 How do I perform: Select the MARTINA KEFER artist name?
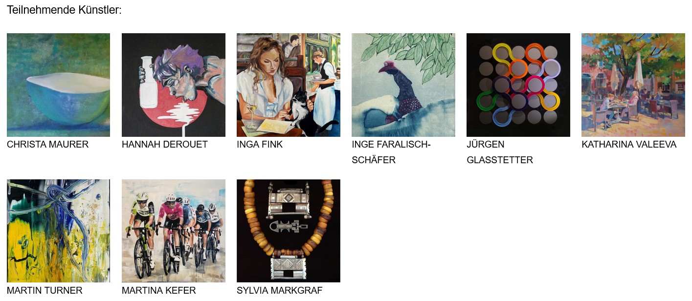pyautogui.click(x=159, y=291)
